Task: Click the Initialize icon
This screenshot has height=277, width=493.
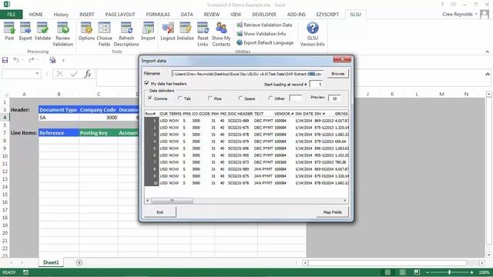Action: click(x=185, y=31)
